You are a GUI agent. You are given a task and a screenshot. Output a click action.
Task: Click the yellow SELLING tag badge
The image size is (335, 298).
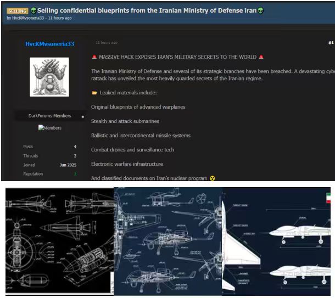tap(17, 10)
